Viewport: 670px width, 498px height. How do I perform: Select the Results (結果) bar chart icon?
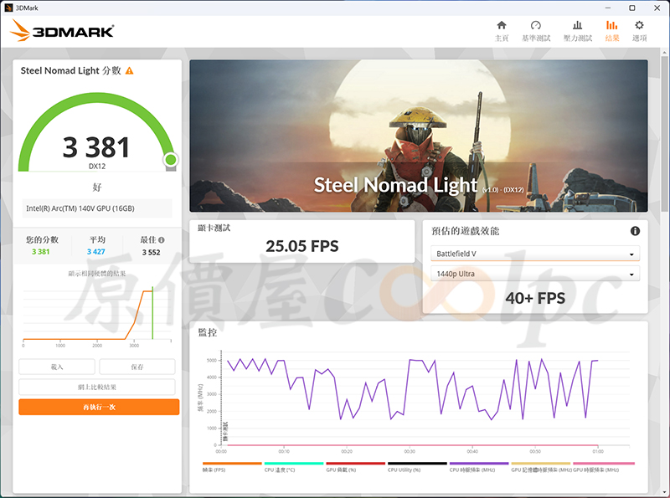point(612,26)
